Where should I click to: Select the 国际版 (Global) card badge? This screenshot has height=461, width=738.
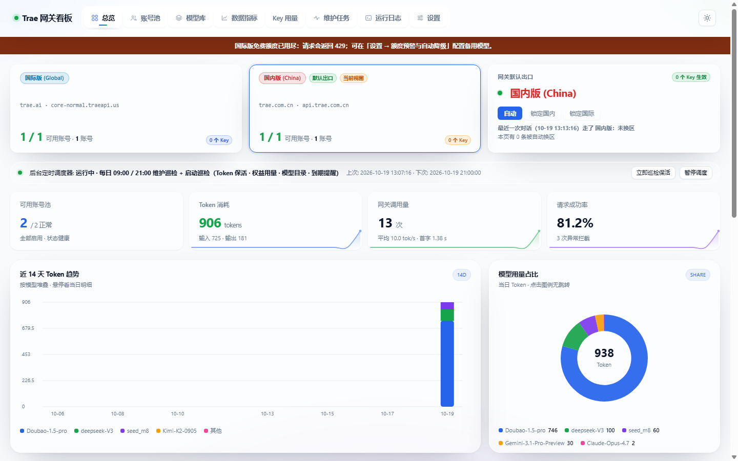coord(45,78)
